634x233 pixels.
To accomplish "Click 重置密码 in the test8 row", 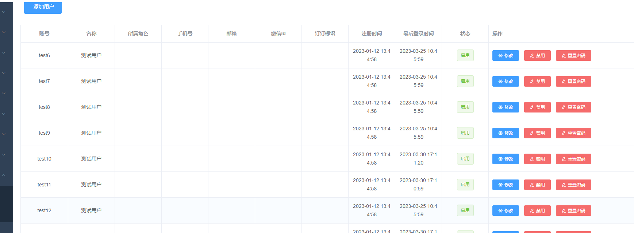I will point(573,107).
